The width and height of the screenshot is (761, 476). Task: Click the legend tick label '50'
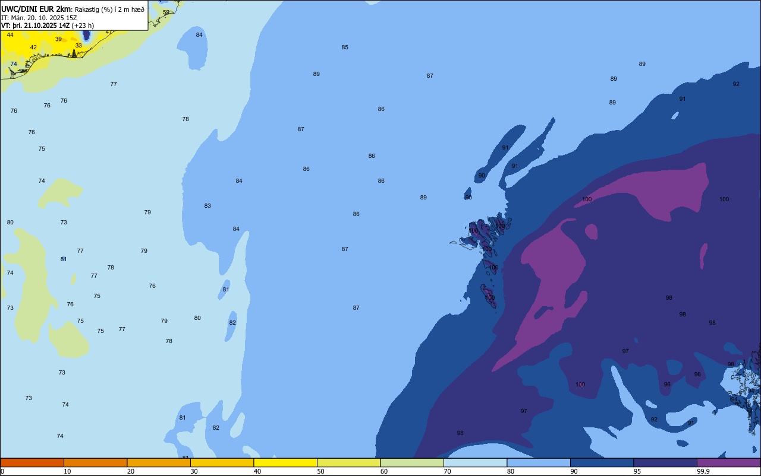(320, 471)
